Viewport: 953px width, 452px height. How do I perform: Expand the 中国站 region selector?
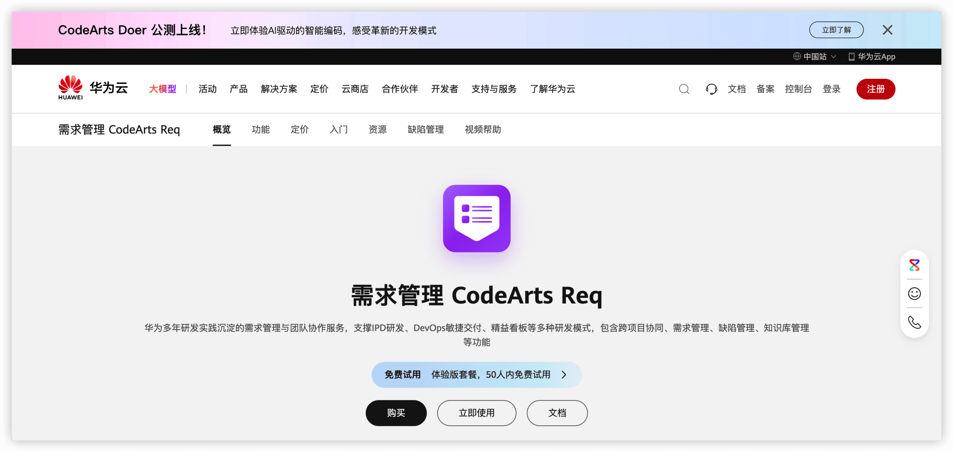coord(815,56)
